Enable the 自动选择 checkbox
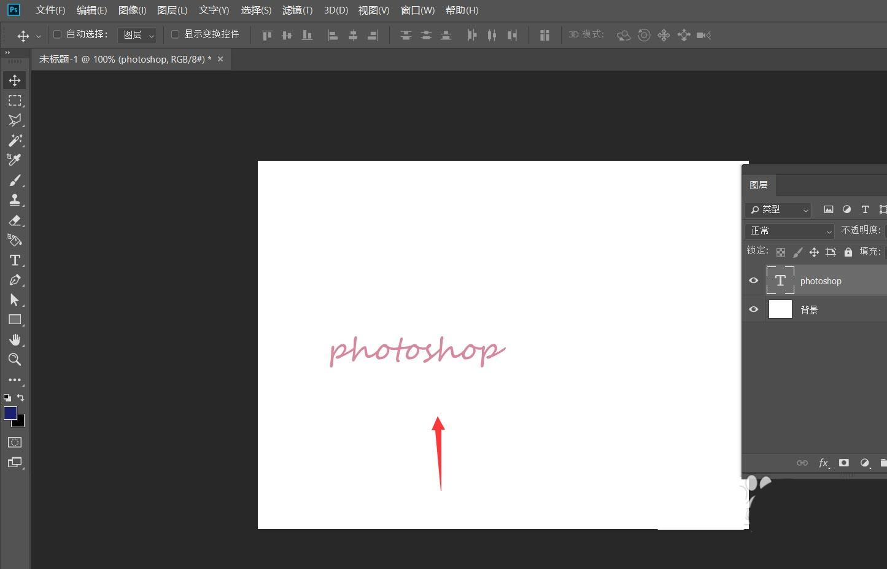The height and width of the screenshot is (569, 887). 58,34
